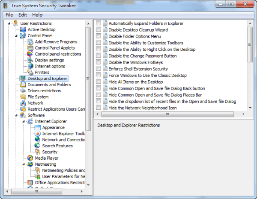Click the Drives restrictions drive icon
Image resolution: width=257 pixels, height=199 pixels.
click(23, 91)
